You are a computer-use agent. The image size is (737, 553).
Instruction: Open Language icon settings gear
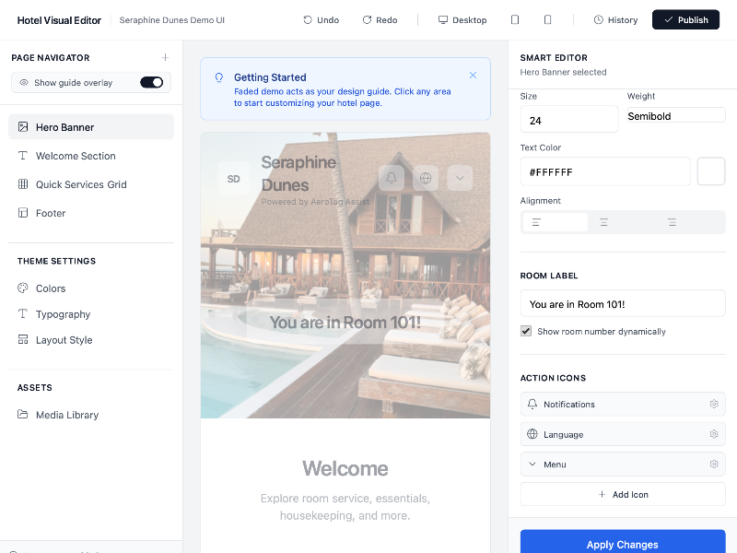(x=714, y=434)
